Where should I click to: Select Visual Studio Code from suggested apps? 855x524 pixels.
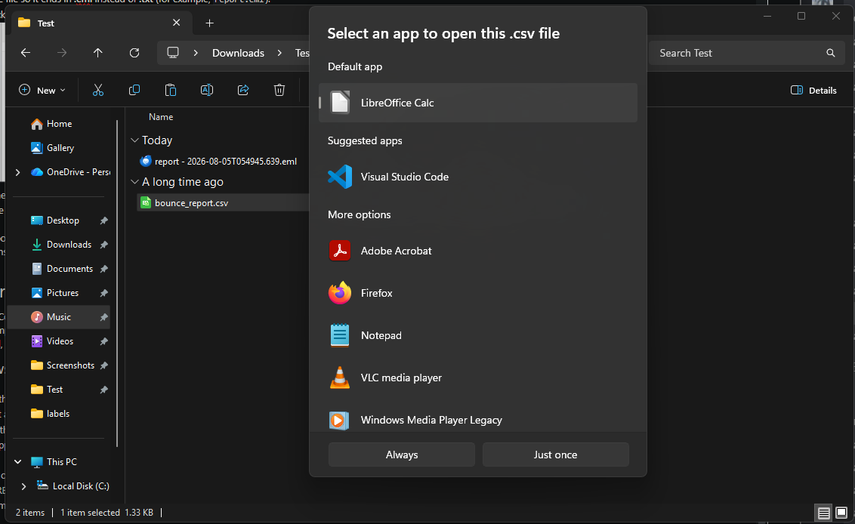[477, 177]
